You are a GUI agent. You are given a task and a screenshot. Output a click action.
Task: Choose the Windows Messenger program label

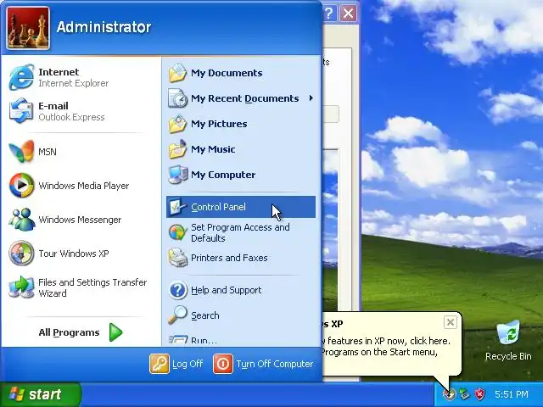80,220
